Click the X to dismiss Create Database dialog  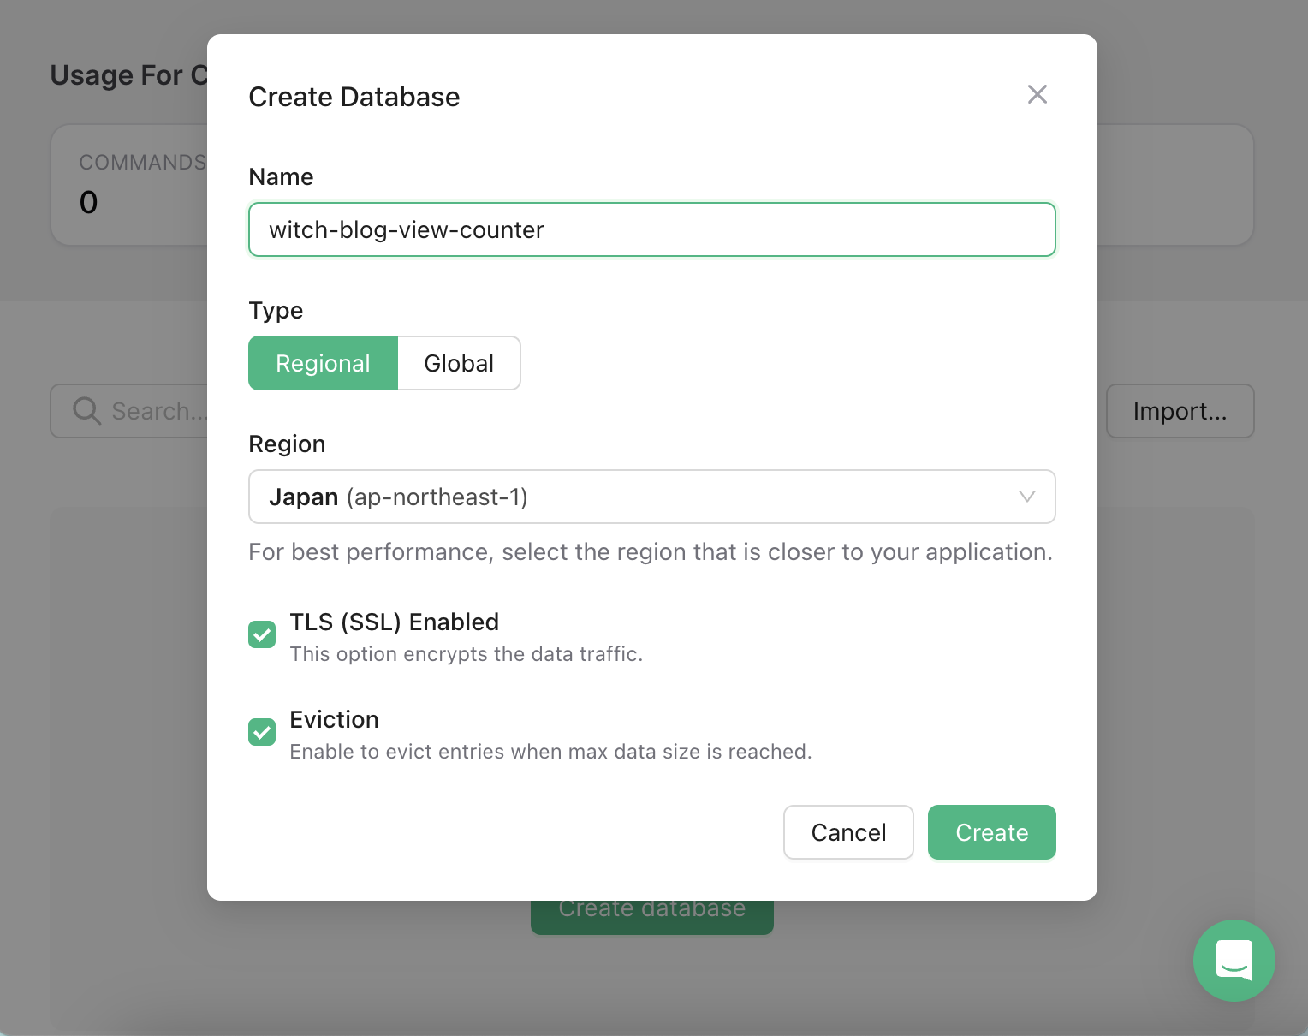(1037, 94)
